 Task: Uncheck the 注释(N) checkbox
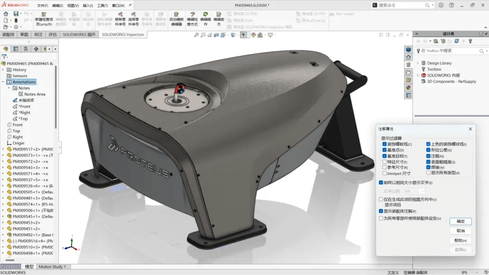428,156
